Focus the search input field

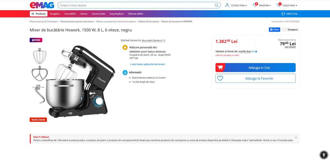[x=136, y=5]
